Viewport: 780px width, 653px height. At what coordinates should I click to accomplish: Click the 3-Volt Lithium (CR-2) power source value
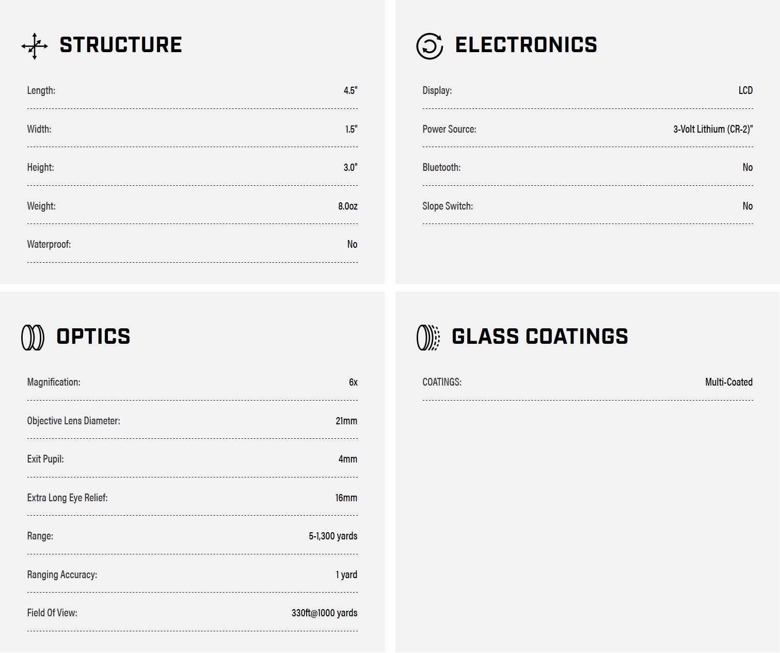point(713,129)
